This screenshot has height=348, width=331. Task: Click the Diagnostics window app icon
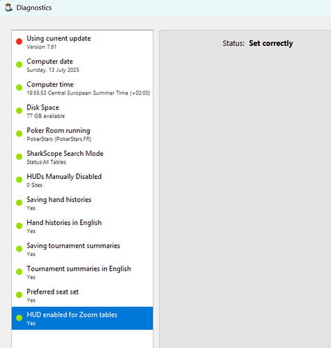click(x=8, y=8)
